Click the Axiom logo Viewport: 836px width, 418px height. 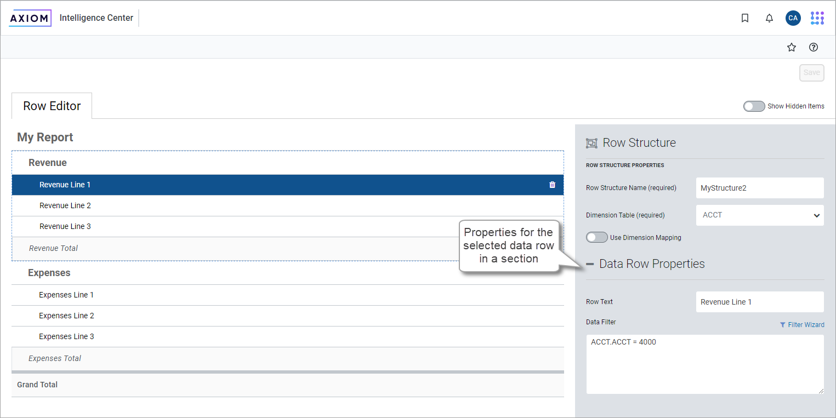click(x=30, y=18)
